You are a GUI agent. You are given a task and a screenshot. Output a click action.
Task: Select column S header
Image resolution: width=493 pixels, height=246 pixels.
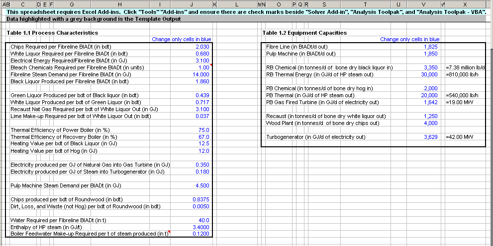[x=324, y=4]
